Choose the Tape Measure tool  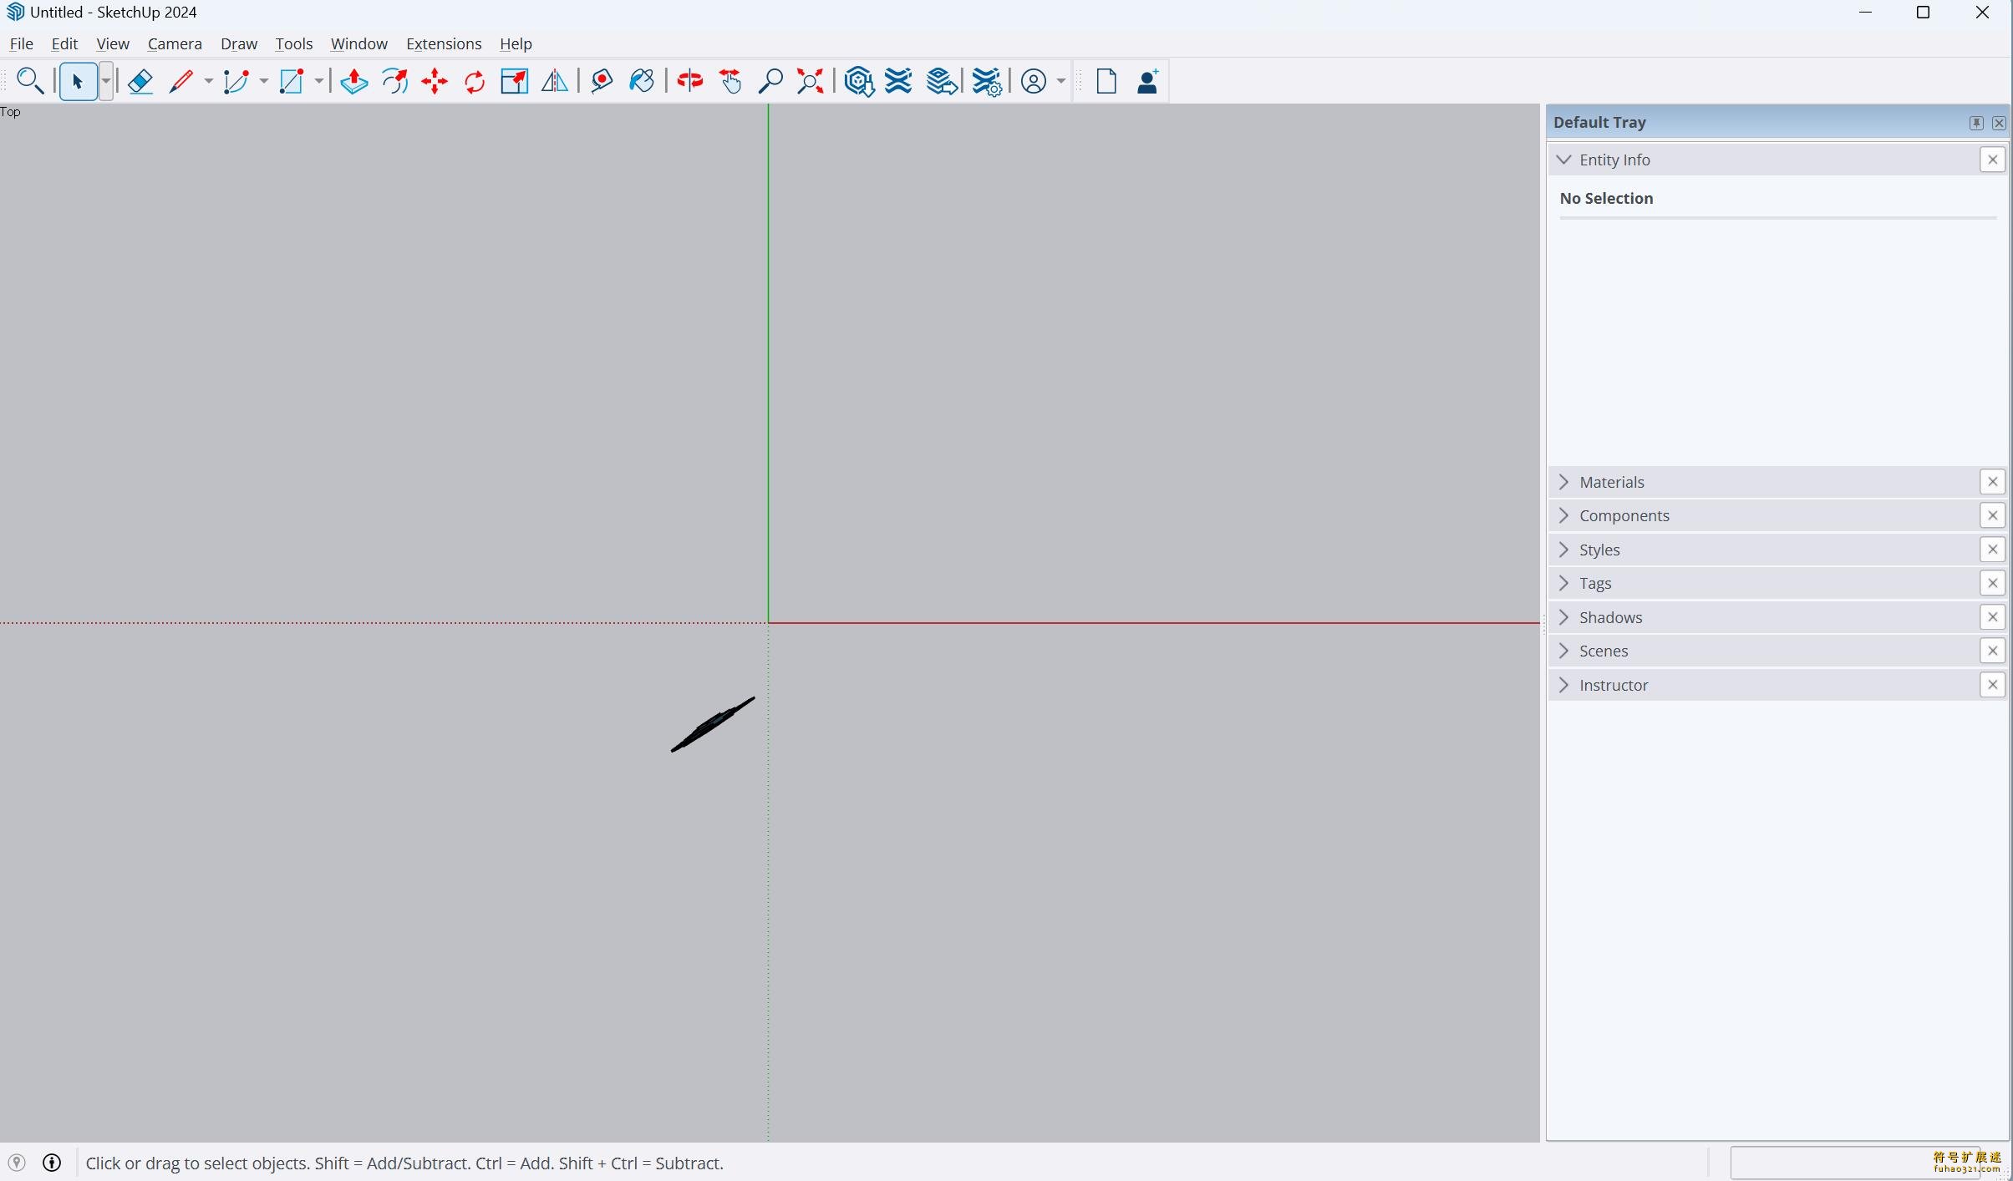(x=602, y=81)
